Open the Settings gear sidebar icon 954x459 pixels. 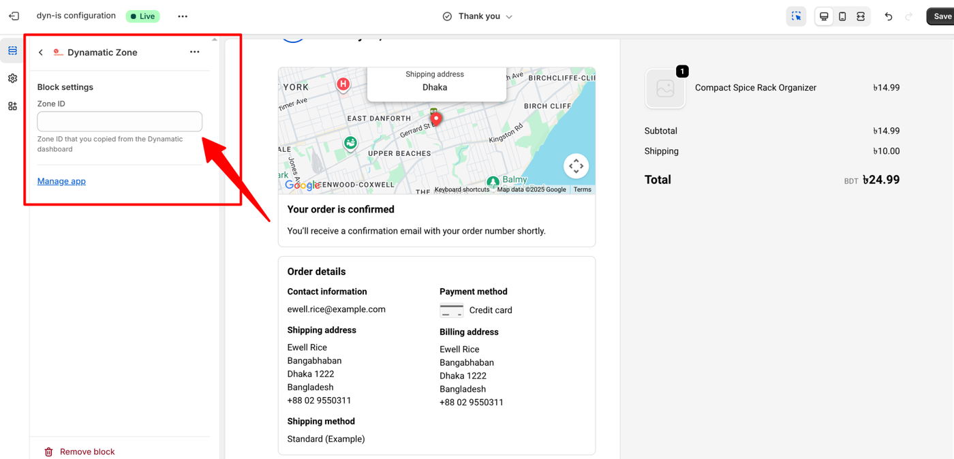pos(13,78)
